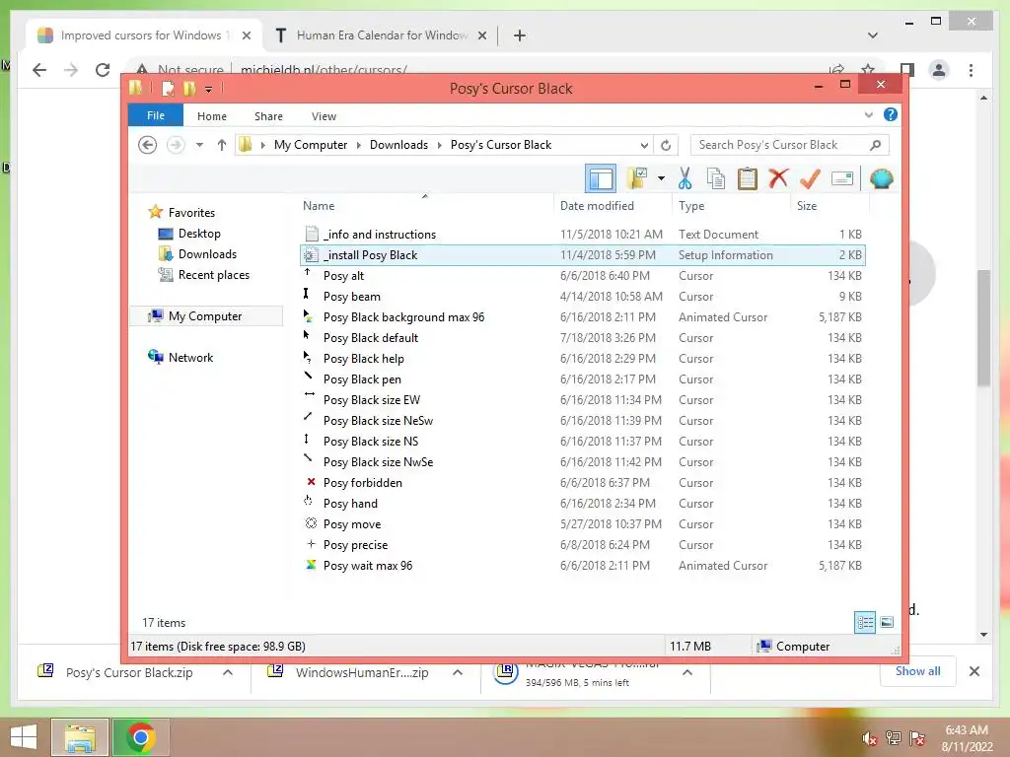Open the File ribbon tab
This screenshot has height=757, width=1010.
pos(156,116)
